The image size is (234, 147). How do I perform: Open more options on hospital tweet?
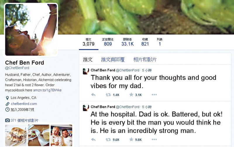(154, 139)
